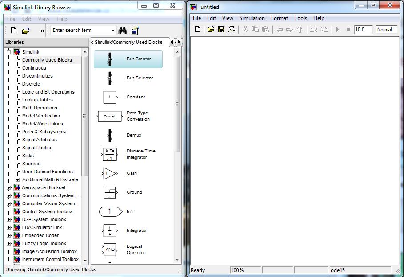
Task: Click the library options icon beside binoculars
Action: point(135,31)
